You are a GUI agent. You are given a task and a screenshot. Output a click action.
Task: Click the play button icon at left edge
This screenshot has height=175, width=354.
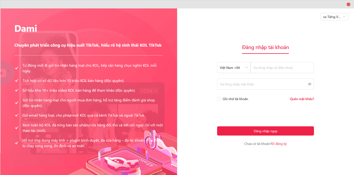[x=3, y=73]
